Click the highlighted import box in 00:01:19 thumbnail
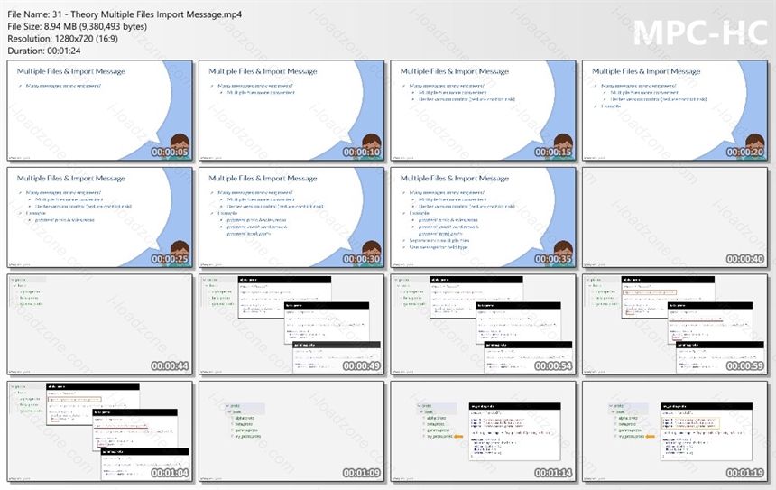The width and height of the screenshot is (776, 490). click(x=690, y=422)
